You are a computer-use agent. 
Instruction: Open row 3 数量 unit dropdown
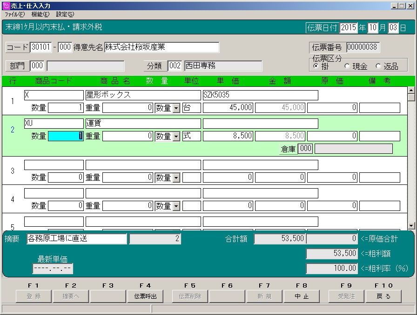pyautogui.click(x=176, y=177)
